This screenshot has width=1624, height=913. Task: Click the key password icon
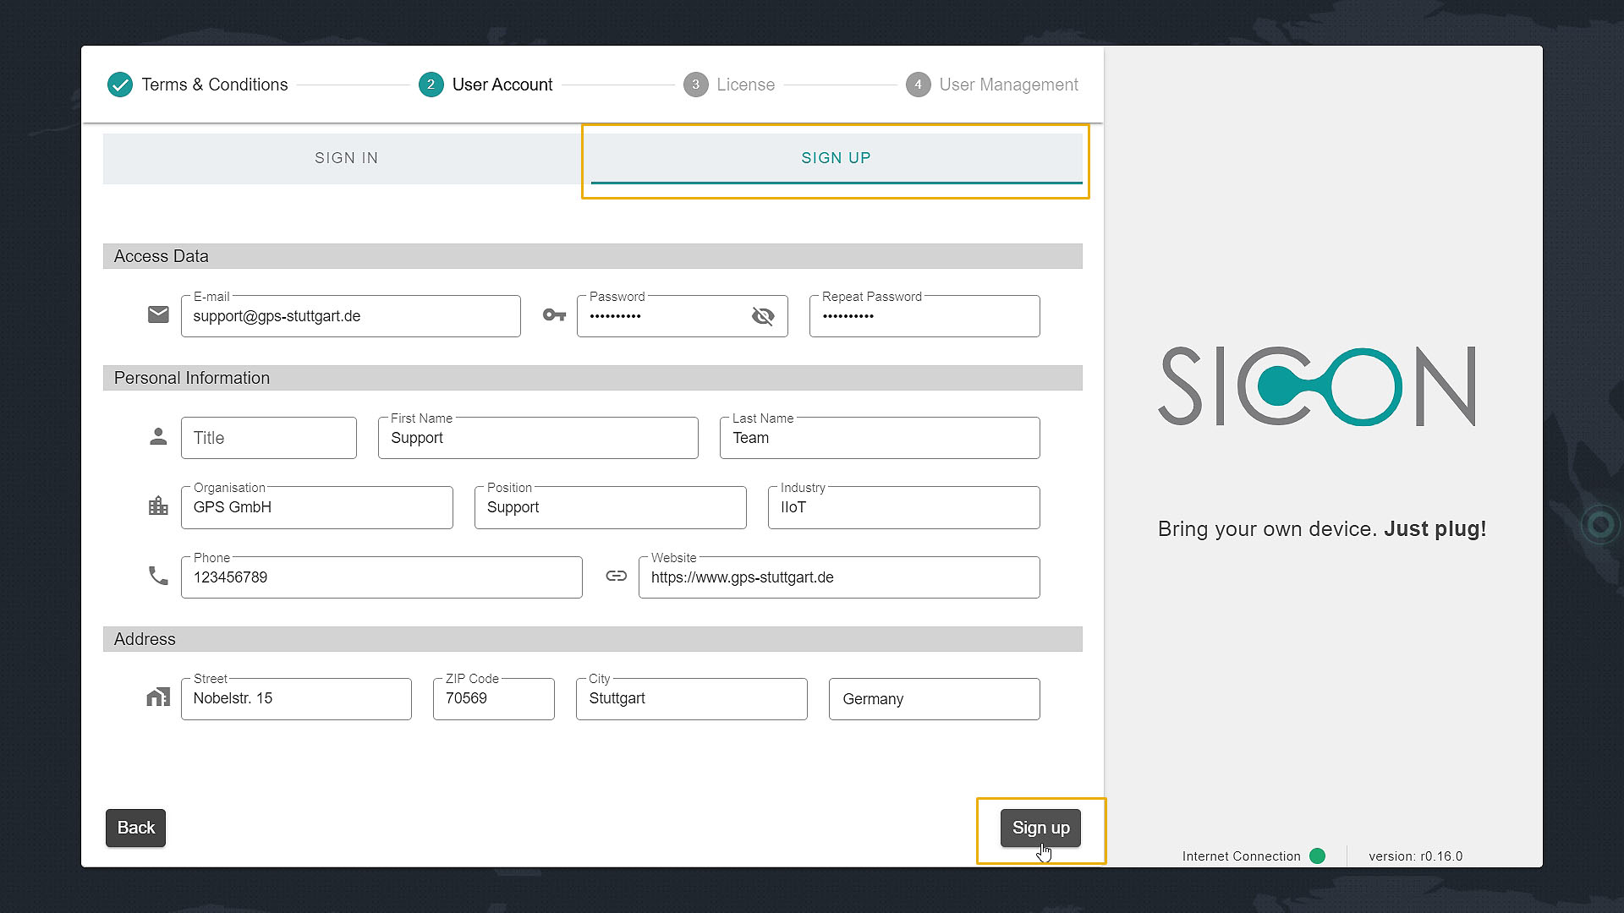(x=554, y=315)
